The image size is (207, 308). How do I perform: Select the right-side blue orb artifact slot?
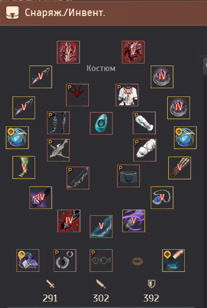[185, 138]
